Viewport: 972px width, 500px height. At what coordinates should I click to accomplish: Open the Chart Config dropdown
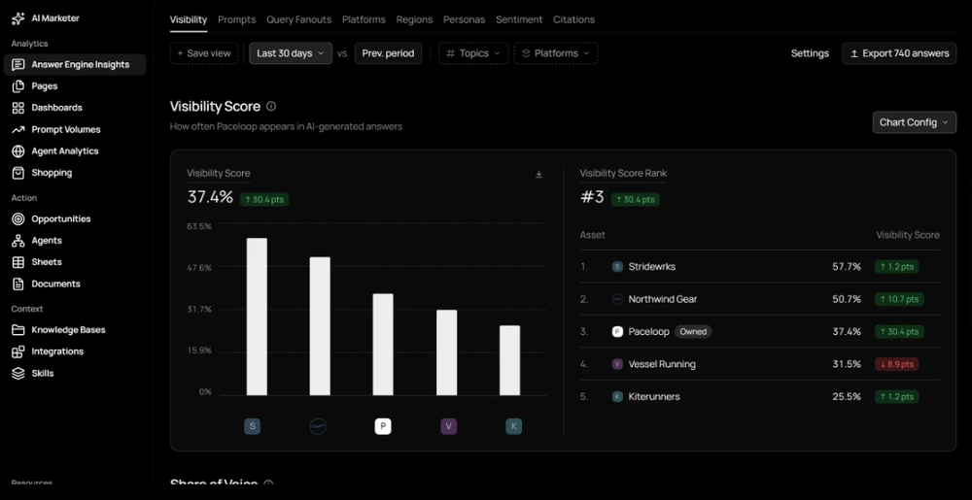[x=915, y=122]
